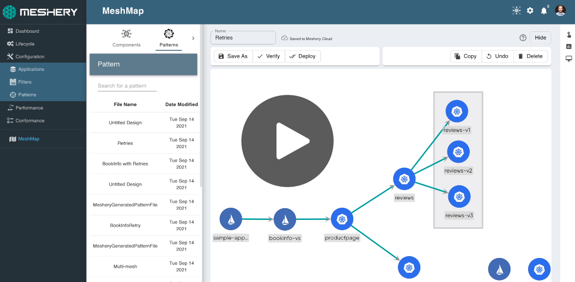Screen dimensions: 575x282
Task: Switch to the Components tab
Action: [126, 38]
